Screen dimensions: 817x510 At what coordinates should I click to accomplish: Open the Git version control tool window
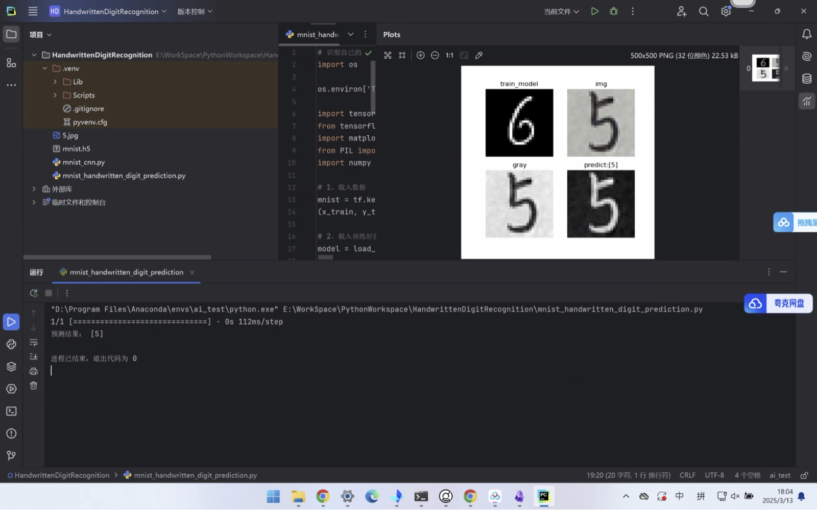pos(11,455)
